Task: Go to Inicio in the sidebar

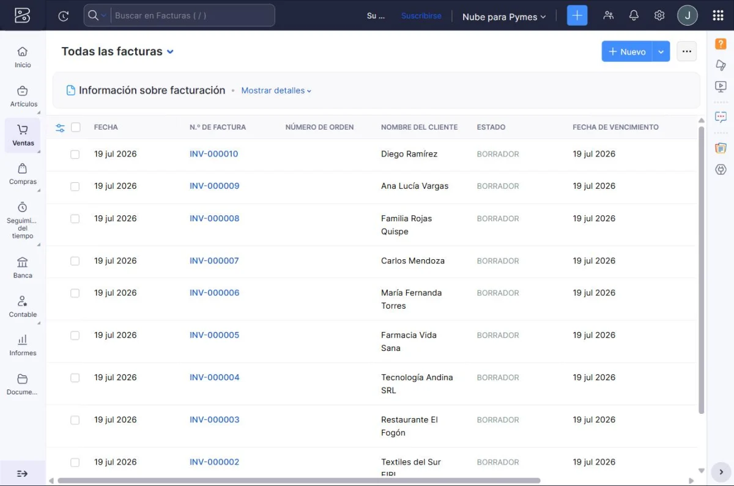Action: click(x=23, y=57)
